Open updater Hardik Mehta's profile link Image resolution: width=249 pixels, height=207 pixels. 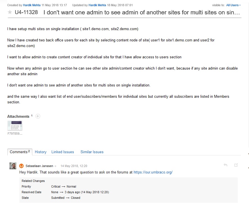pos(97,5)
